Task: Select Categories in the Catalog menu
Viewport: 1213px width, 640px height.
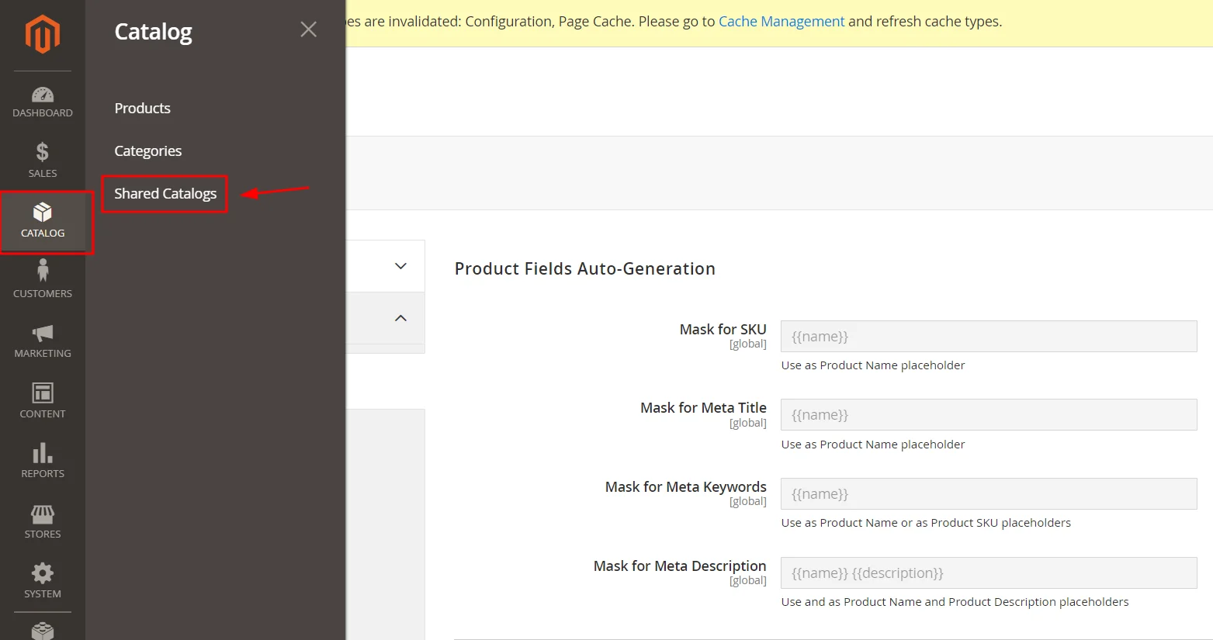Action: (x=147, y=150)
